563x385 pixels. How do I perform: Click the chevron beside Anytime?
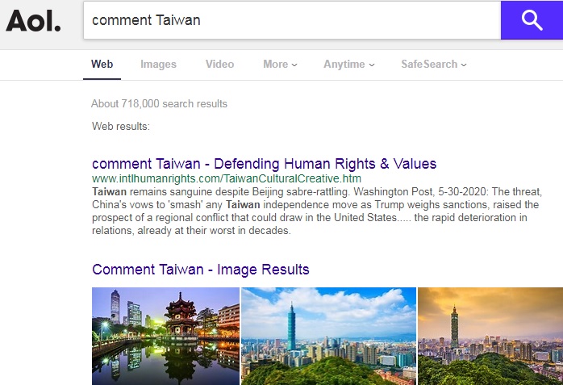372,65
